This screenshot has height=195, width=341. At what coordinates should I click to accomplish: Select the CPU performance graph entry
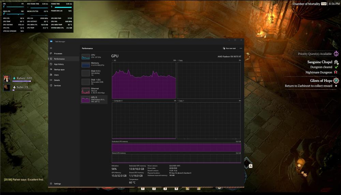point(94,57)
